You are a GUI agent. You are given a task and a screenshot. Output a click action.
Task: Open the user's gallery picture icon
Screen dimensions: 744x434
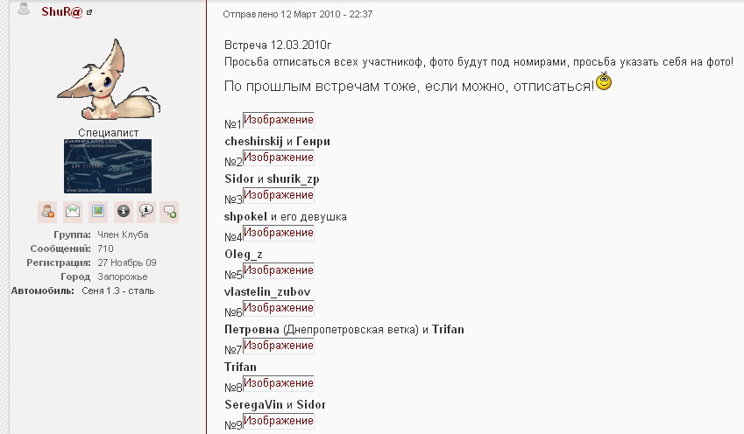tap(98, 212)
